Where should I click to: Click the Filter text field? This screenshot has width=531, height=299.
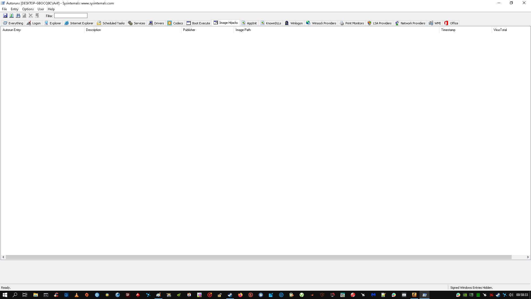pyautogui.click(x=71, y=16)
